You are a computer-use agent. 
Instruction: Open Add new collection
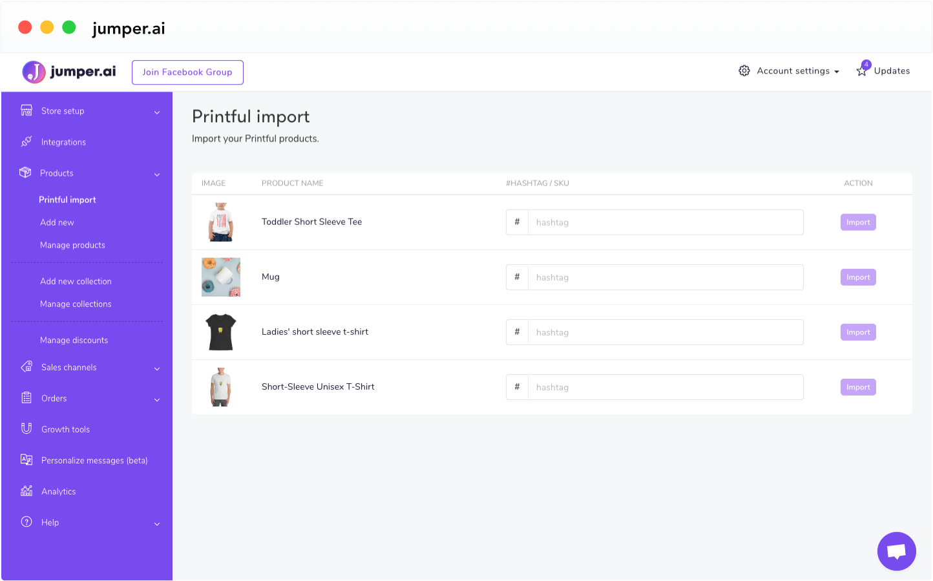(x=76, y=281)
